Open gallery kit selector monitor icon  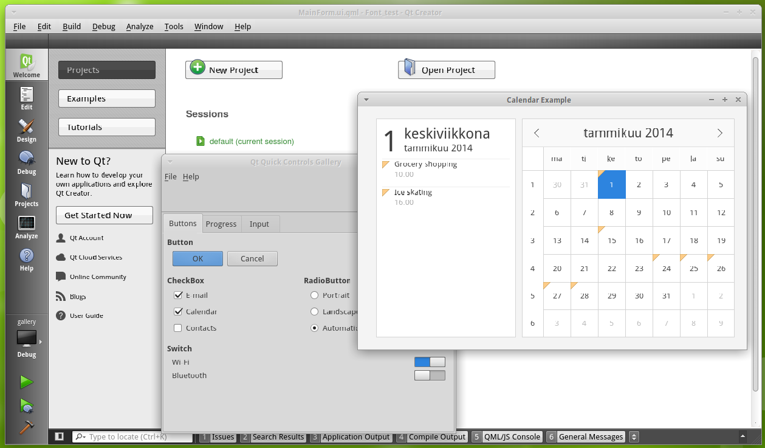click(27, 338)
